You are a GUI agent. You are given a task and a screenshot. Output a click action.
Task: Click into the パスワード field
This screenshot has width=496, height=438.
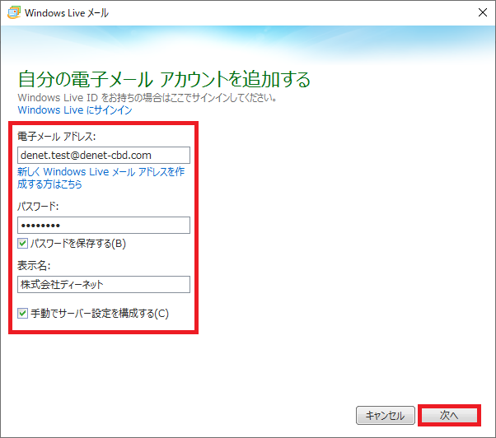tap(104, 226)
